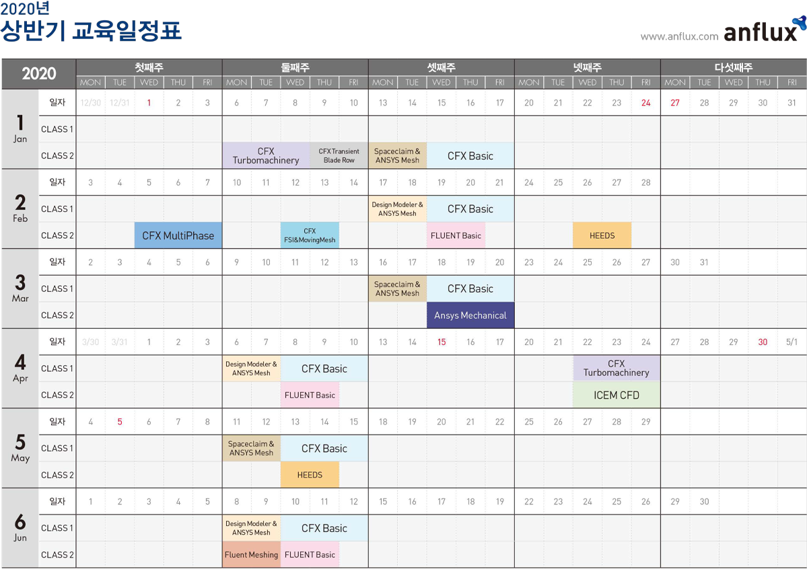Click the red date 15 in April

pos(442,342)
